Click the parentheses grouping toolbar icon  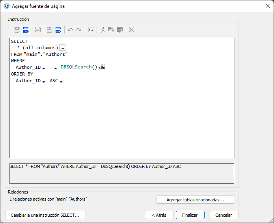pos(38,29)
